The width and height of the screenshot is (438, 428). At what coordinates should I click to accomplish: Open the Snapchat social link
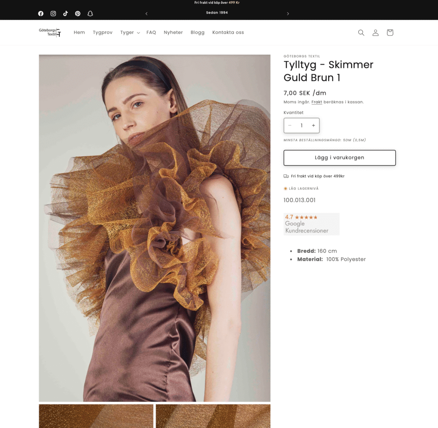[90, 13]
